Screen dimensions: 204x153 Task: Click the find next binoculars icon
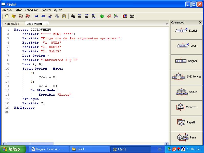(x=86, y=16)
